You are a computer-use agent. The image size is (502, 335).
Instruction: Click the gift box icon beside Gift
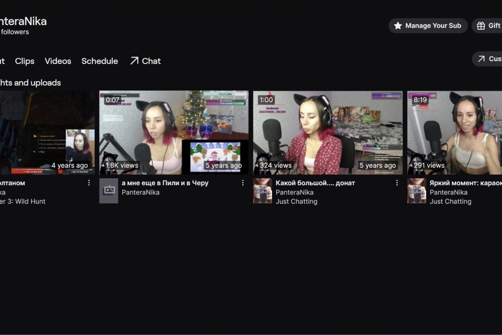click(481, 26)
